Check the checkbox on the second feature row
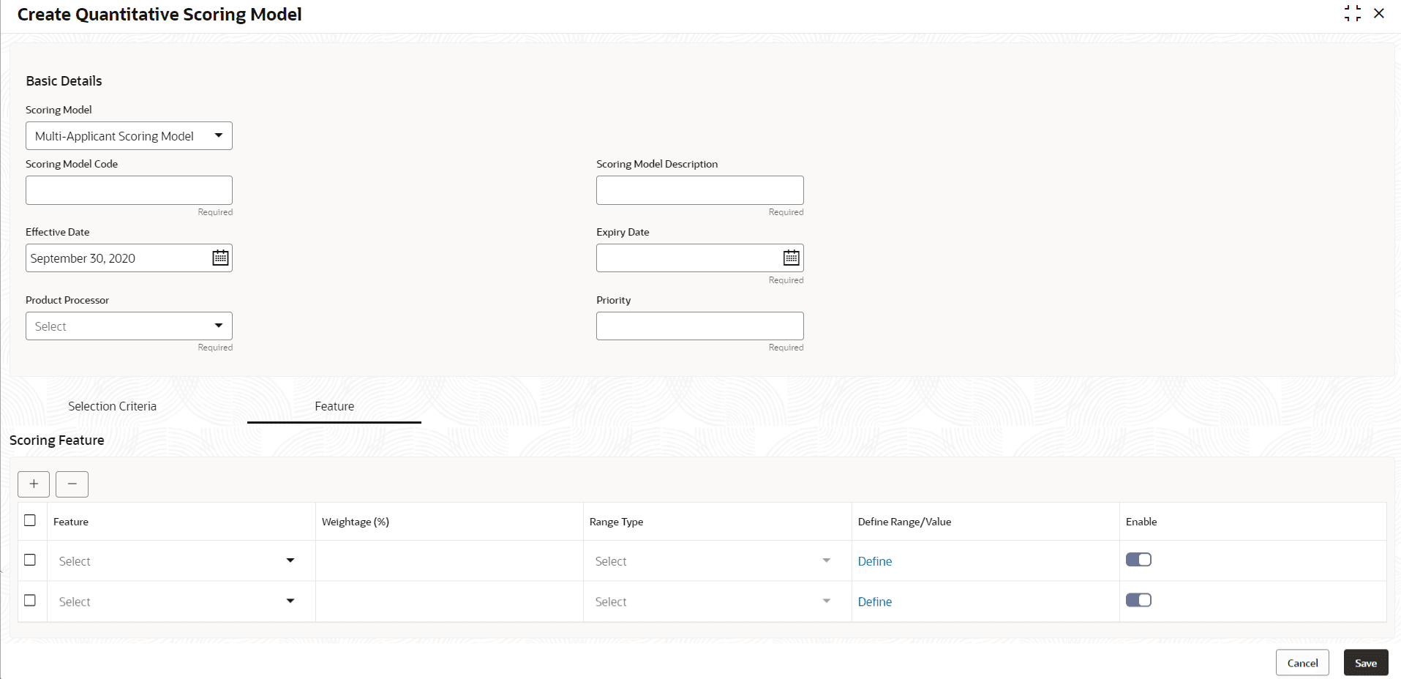The width and height of the screenshot is (1401, 679). 30,600
